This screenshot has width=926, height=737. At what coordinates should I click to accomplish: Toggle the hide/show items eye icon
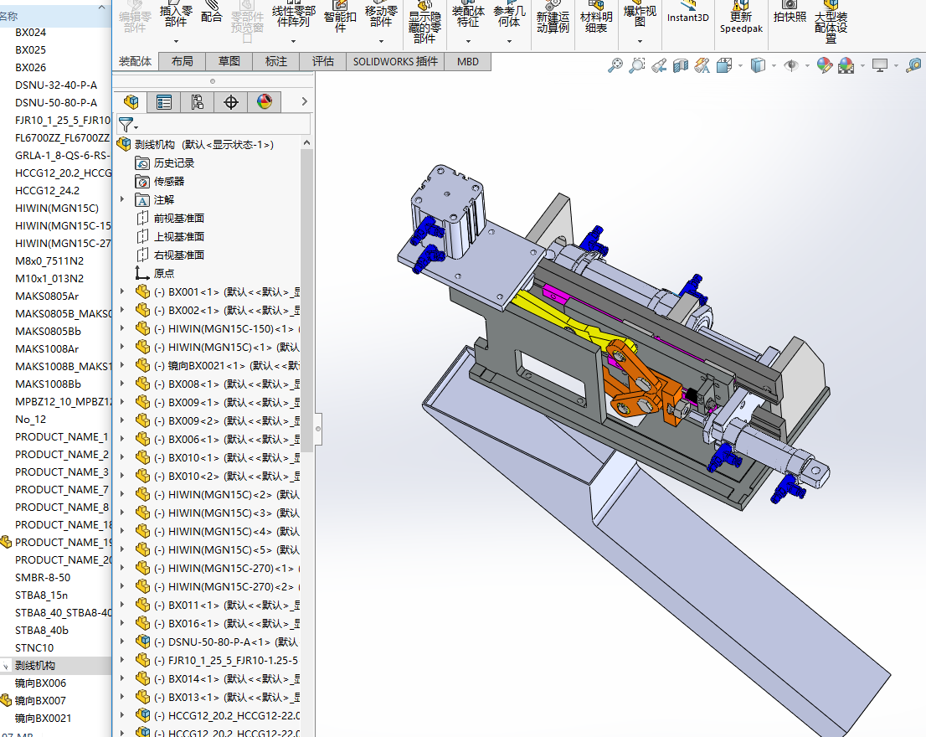point(790,64)
